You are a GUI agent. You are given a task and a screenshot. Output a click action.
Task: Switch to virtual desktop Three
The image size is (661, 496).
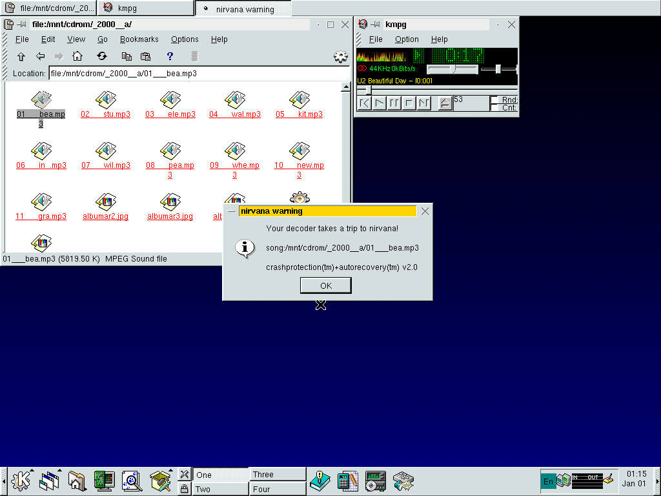click(x=278, y=474)
